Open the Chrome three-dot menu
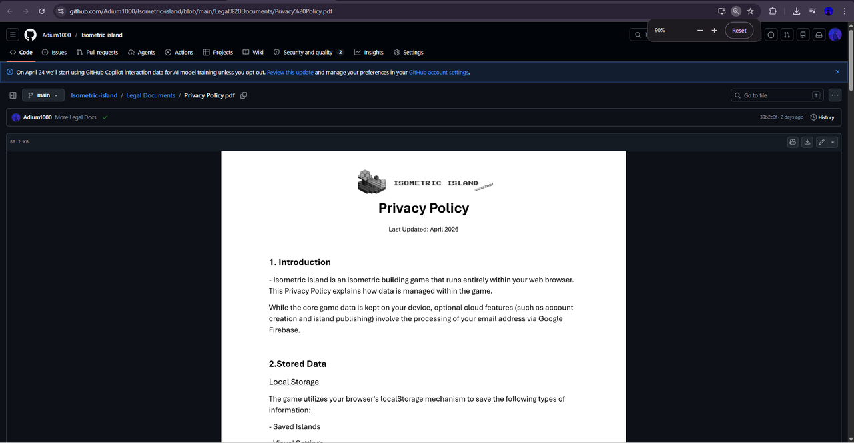The height and width of the screenshot is (443, 854). [844, 11]
